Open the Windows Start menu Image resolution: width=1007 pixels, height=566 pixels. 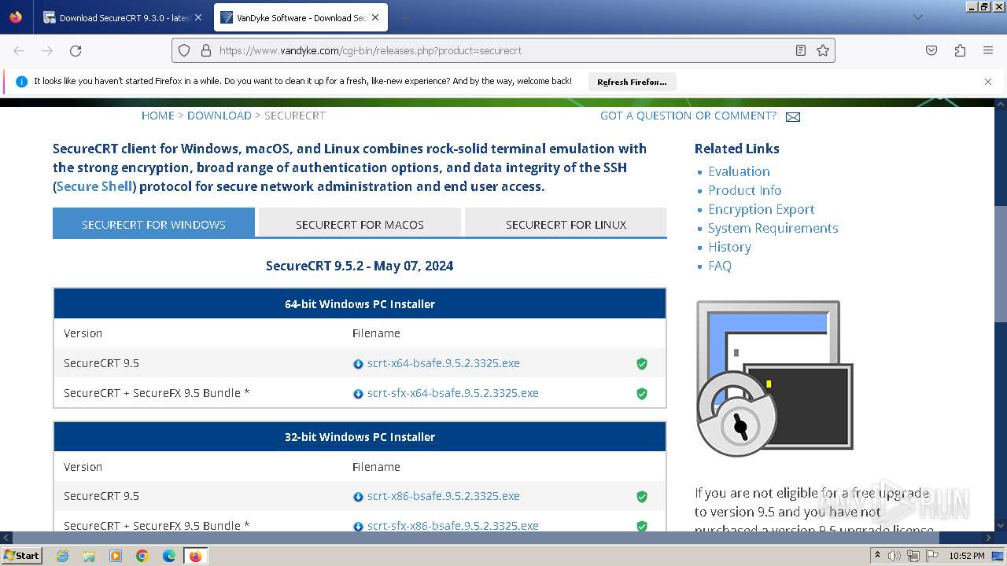[x=22, y=555]
